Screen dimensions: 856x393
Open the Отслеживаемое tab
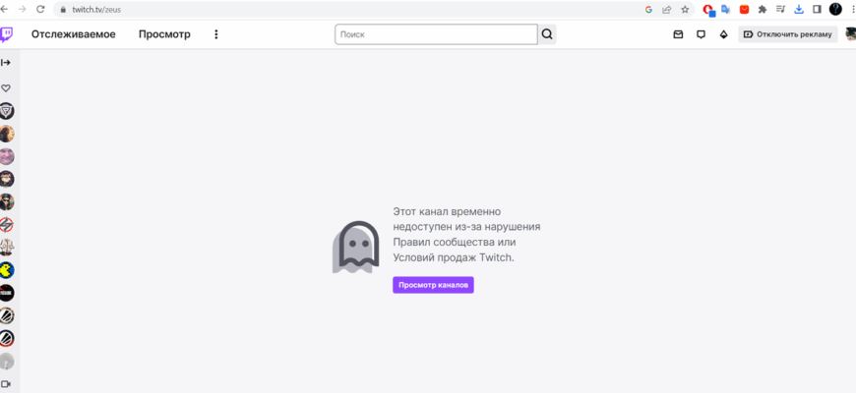point(73,34)
